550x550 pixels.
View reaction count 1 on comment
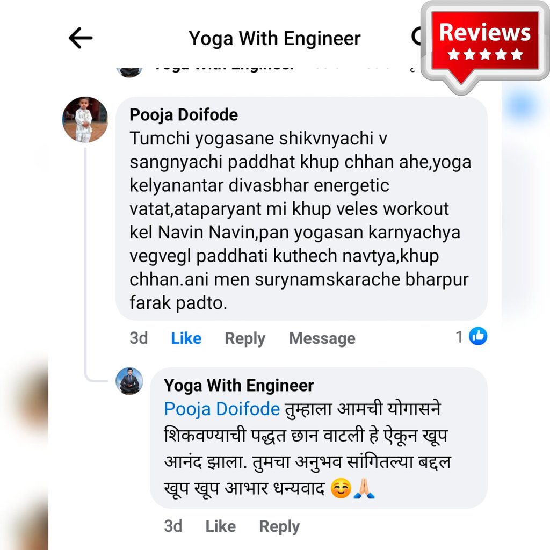point(459,337)
